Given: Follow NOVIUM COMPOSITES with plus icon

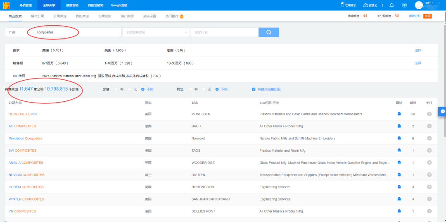Looking at the screenshot, I should (429, 174).
